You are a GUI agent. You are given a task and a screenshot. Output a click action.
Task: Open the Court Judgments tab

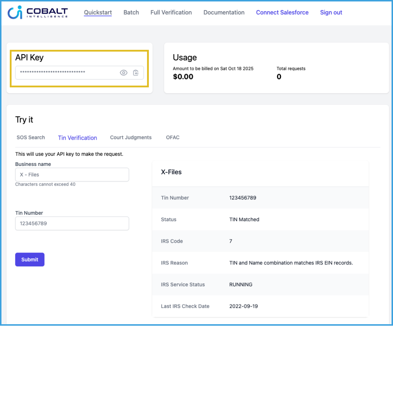[131, 137]
